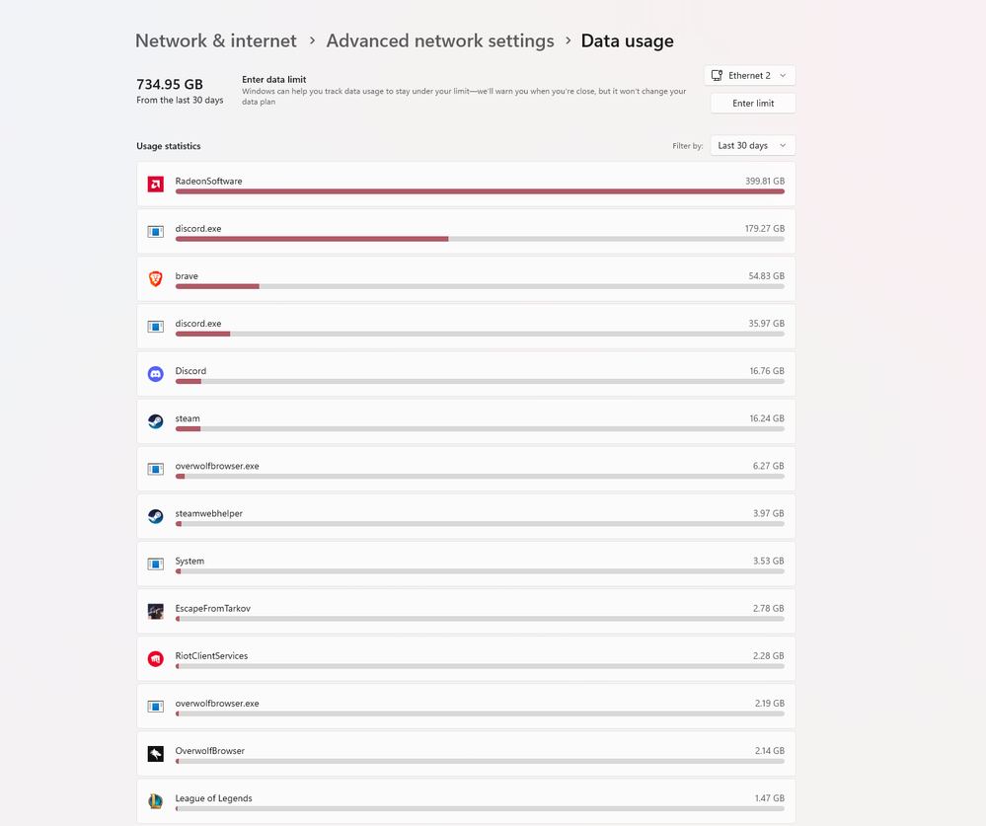The height and width of the screenshot is (826, 986).
Task: Click the System process icon
Action: tap(155, 563)
